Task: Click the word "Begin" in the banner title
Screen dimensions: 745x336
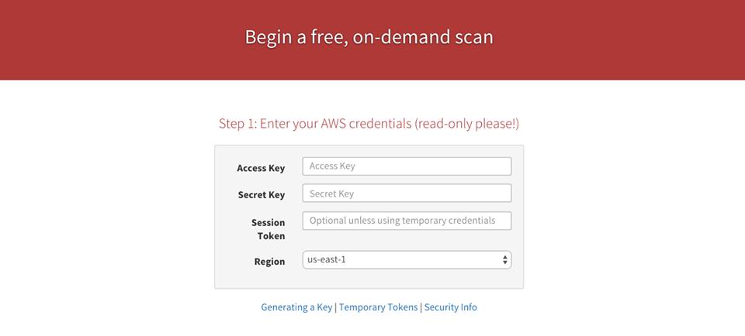Action: pos(267,37)
